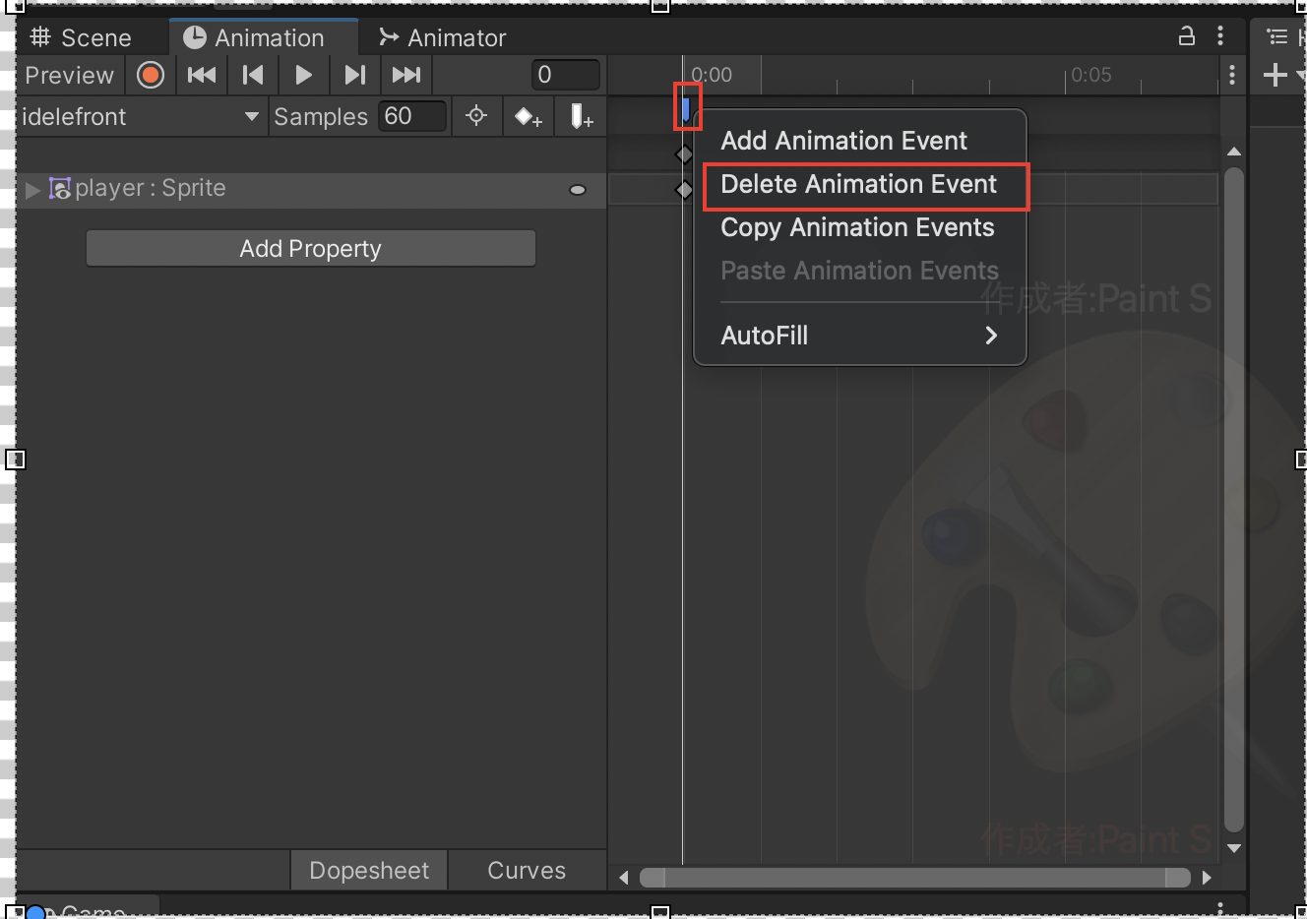This screenshot has width=1307, height=919.
Task: Open the Animator tab
Action: 443,37
